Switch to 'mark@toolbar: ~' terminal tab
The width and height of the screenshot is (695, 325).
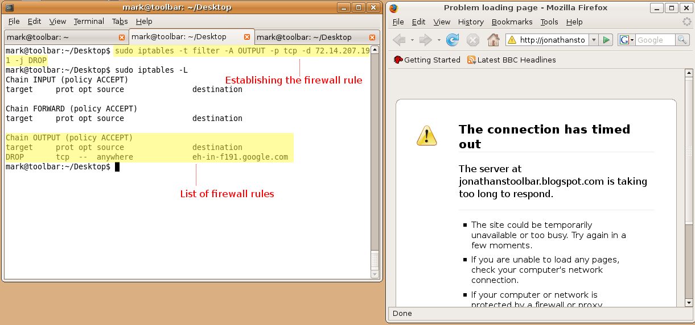coord(66,37)
